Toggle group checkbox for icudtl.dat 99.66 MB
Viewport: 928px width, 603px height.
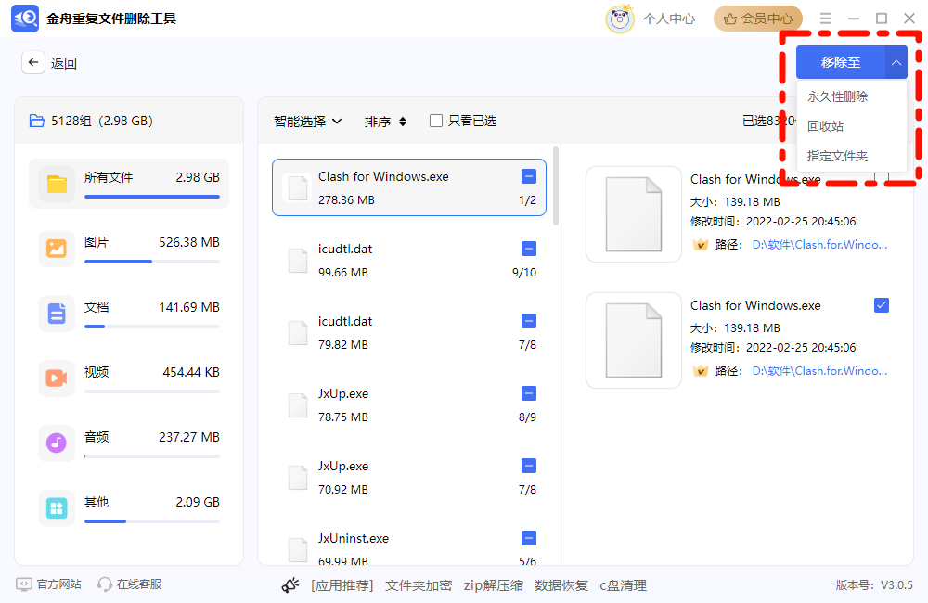[529, 249]
